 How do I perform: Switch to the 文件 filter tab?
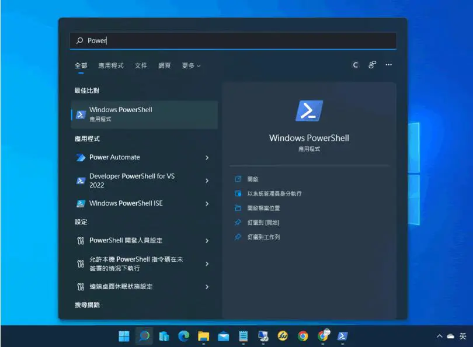(x=141, y=65)
